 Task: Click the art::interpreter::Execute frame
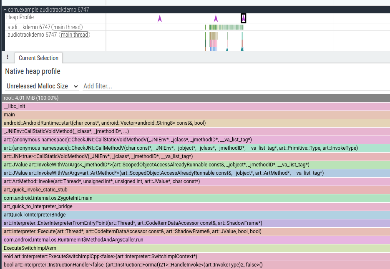[x=196, y=231]
